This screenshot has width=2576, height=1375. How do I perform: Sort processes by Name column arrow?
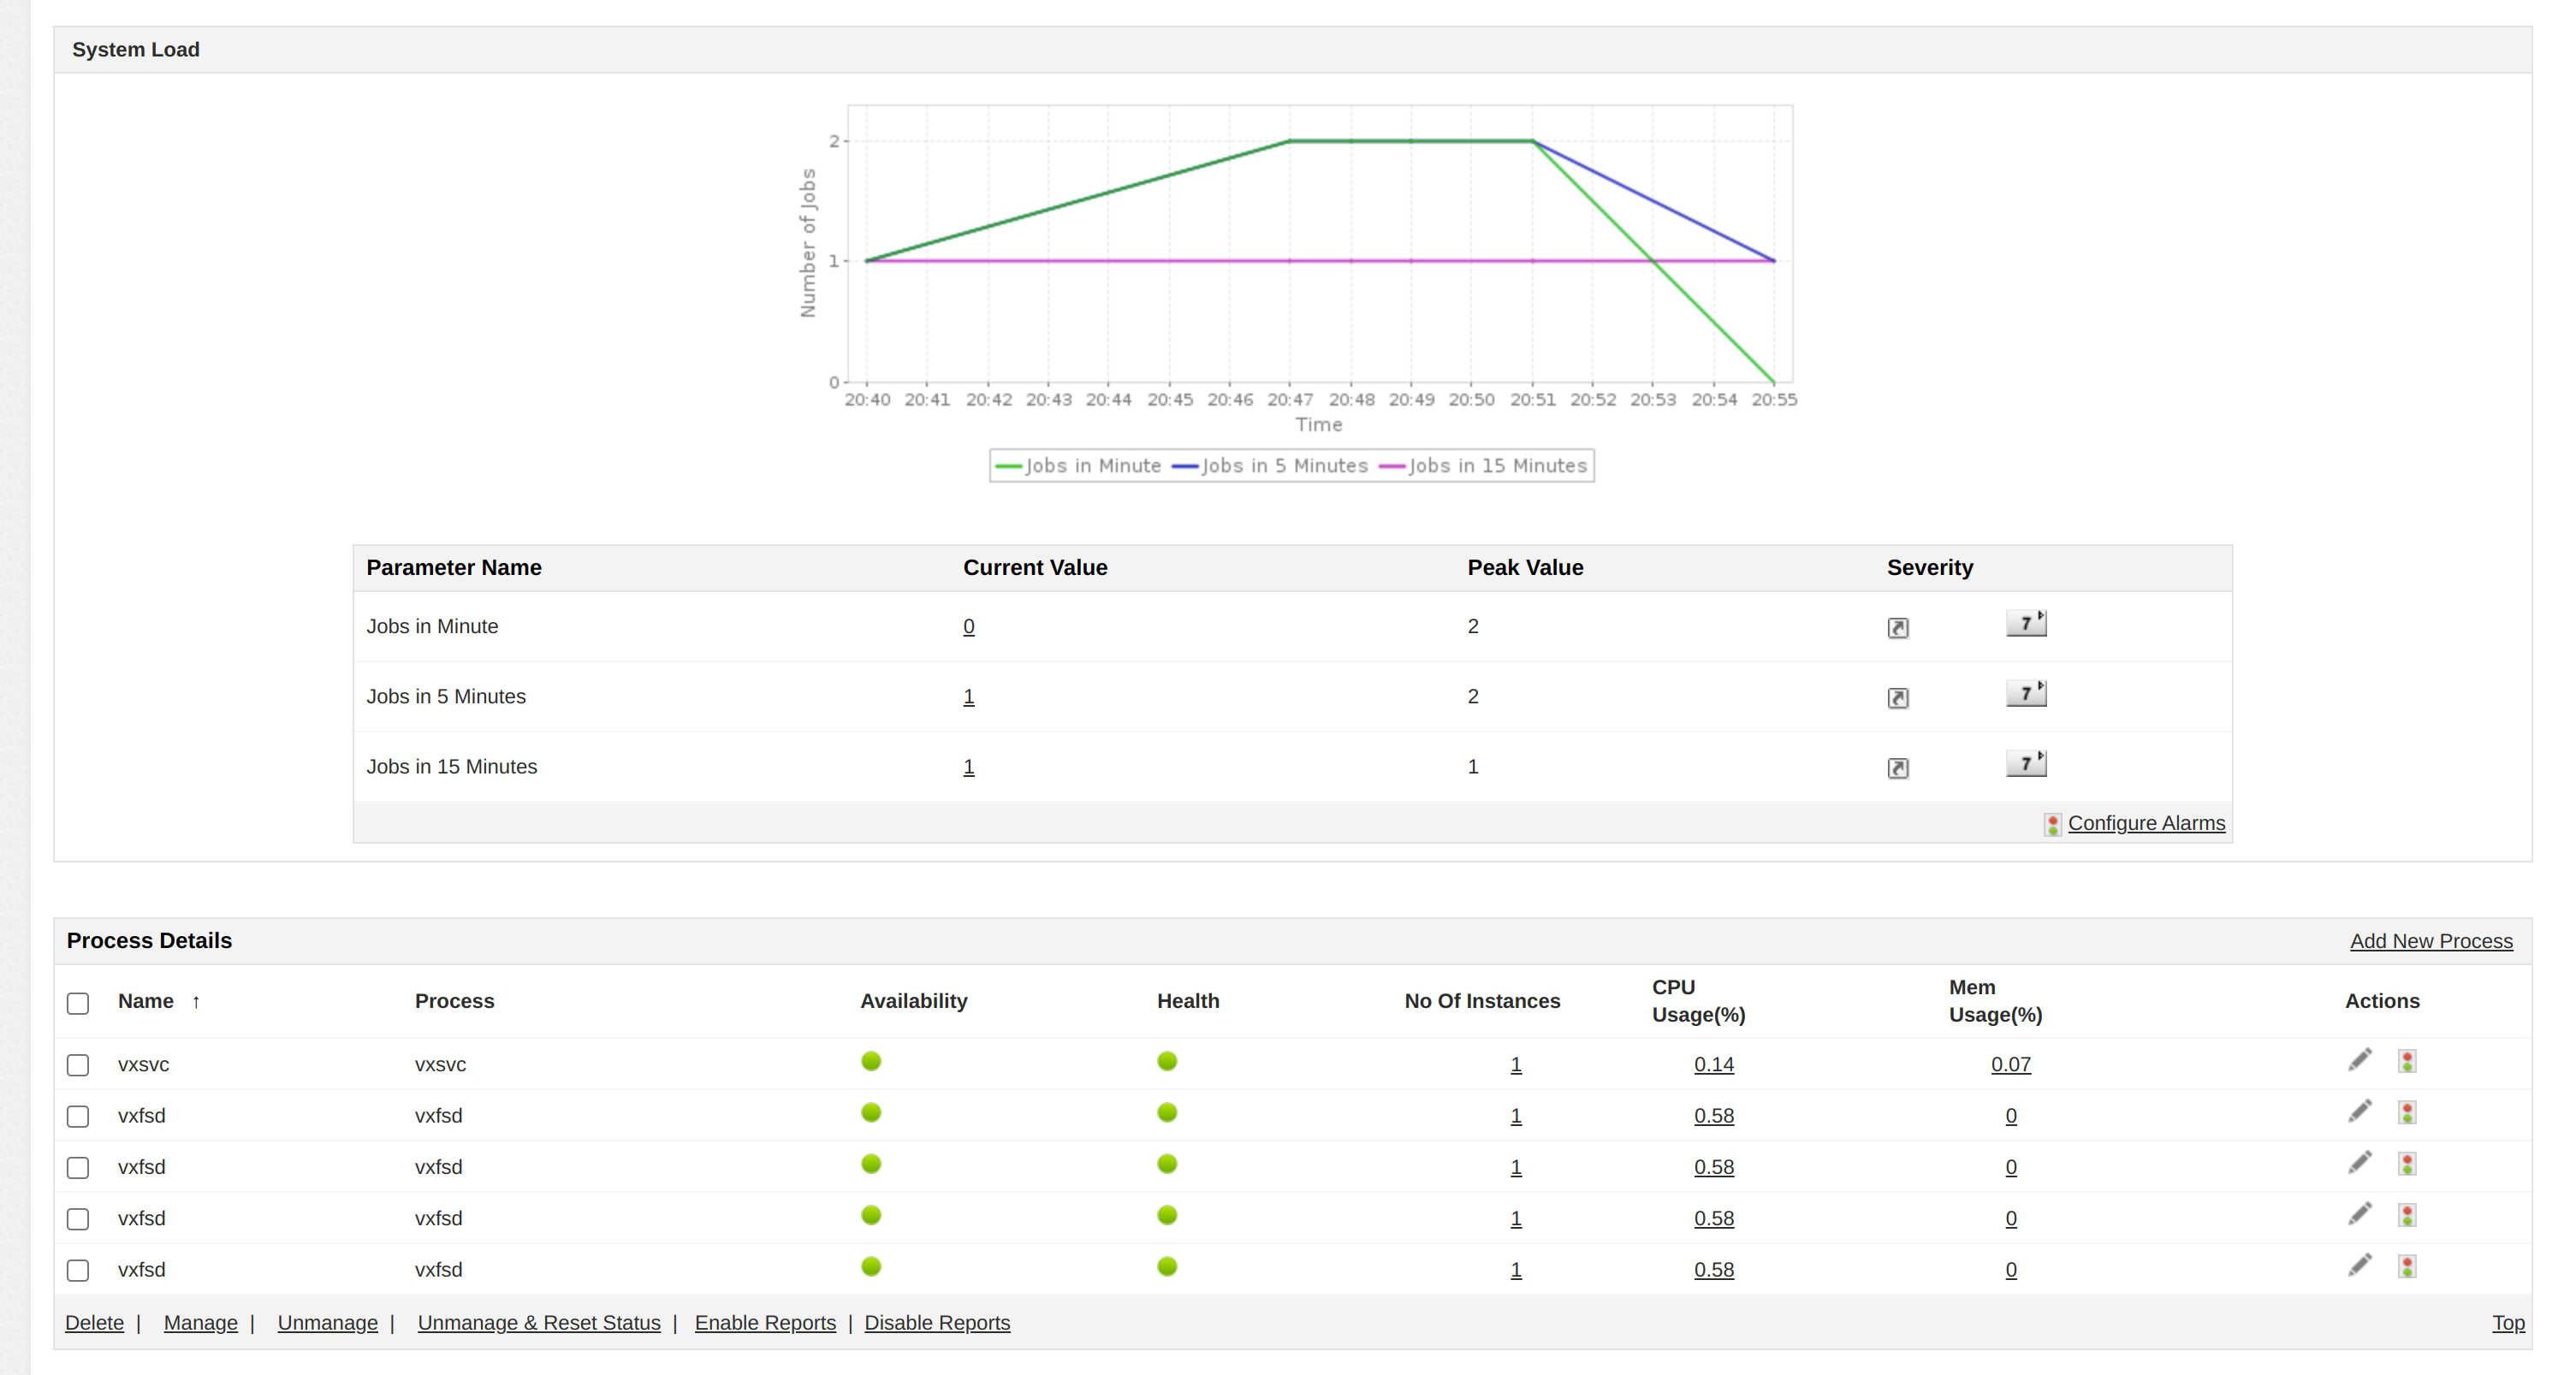196,1002
